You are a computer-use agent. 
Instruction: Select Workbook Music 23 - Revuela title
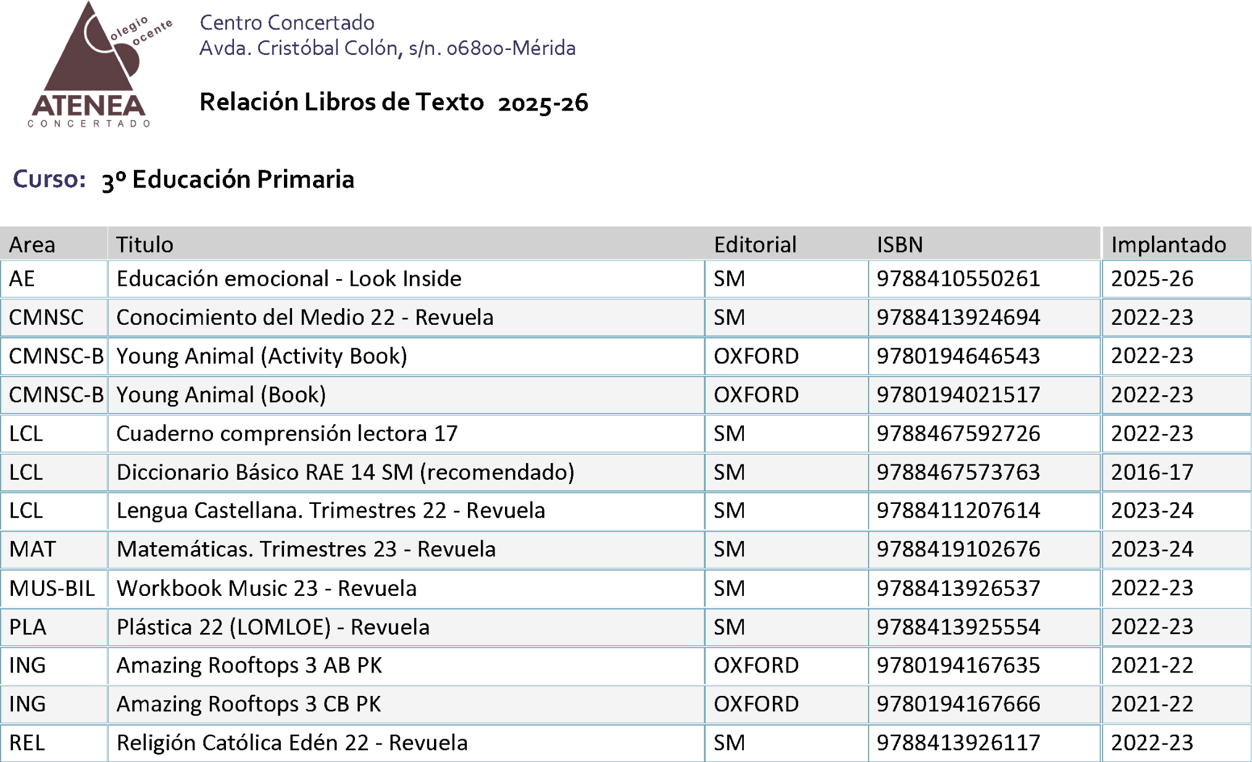266,588
